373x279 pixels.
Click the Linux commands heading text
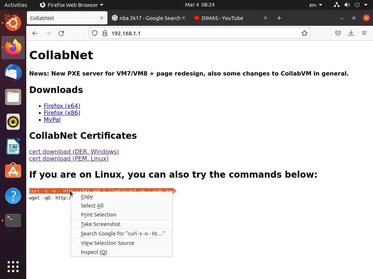[x=173, y=175]
